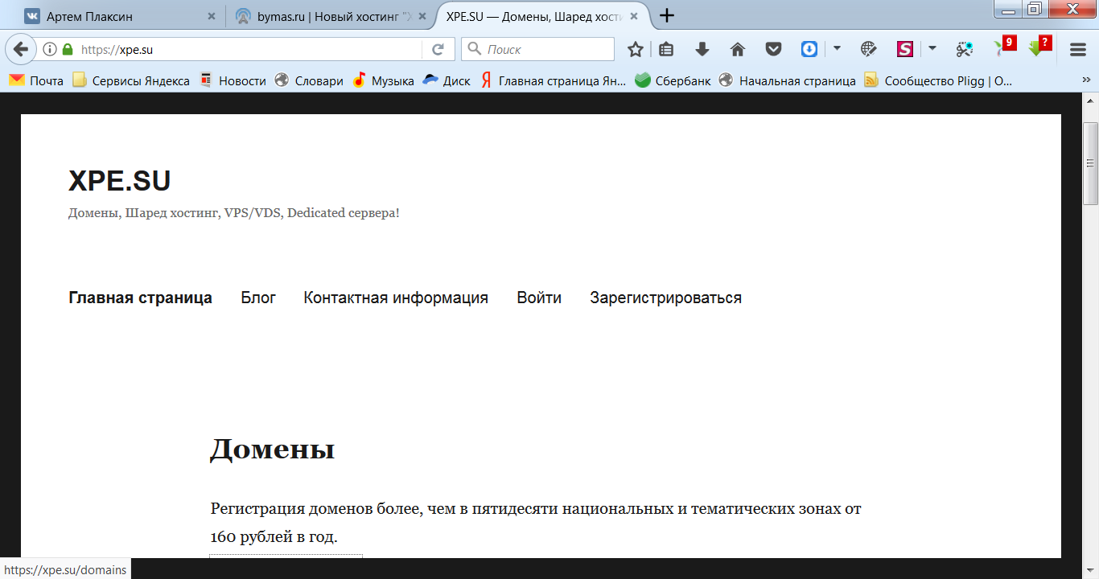Click the Зарегистрироваться link
1099x579 pixels.
665,298
